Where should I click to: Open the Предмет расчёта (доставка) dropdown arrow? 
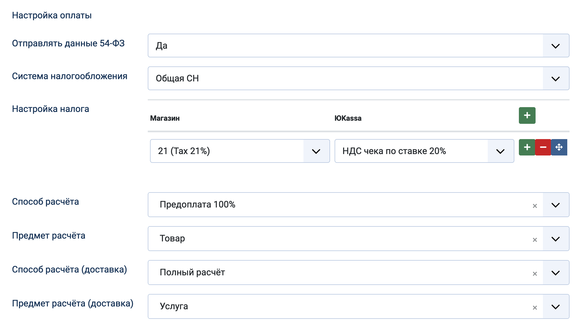coord(556,307)
